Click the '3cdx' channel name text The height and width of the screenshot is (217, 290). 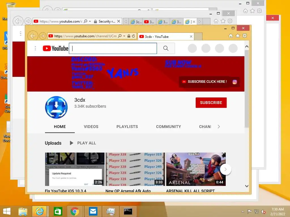tap(80, 100)
